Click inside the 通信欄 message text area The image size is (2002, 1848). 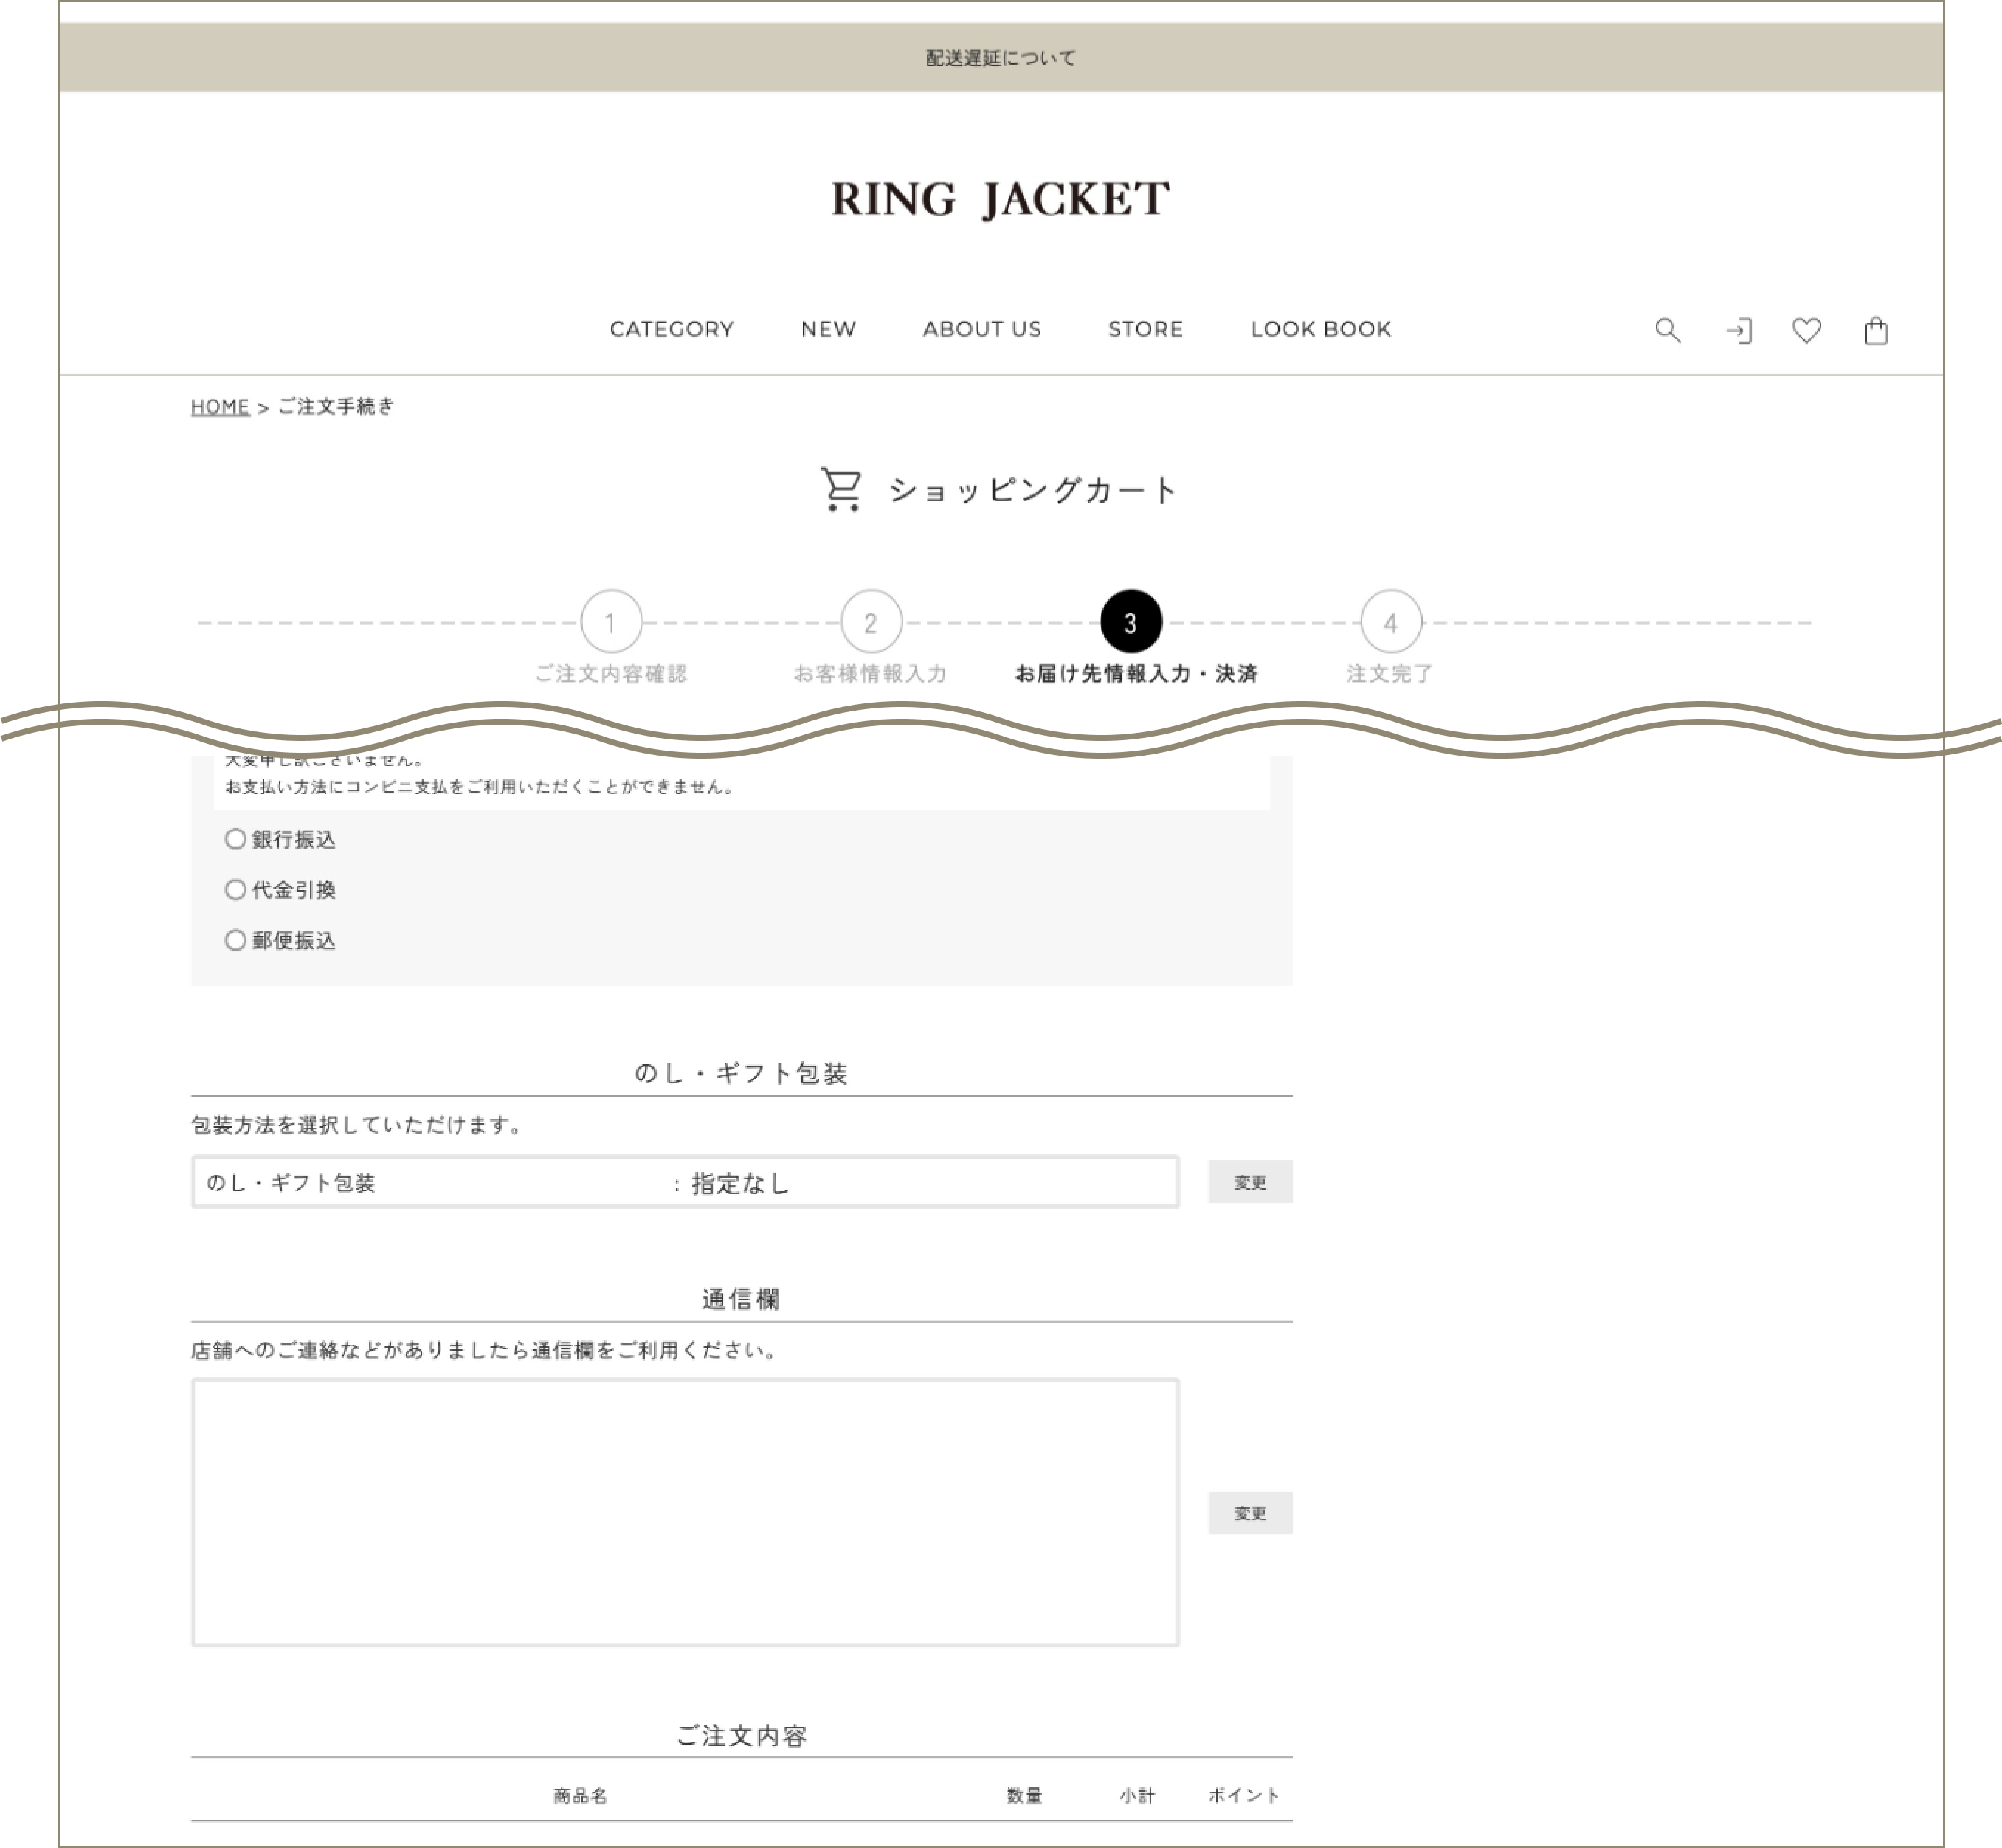[x=685, y=1512]
